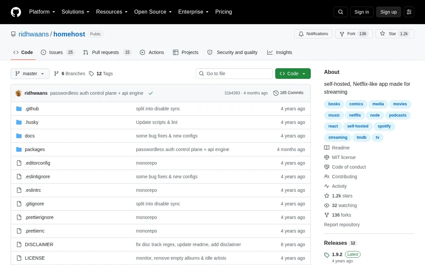Image resolution: width=425 pixels, height=265 pixels.
Task: Click the green check status icon on latest commit
Action: 151,93
